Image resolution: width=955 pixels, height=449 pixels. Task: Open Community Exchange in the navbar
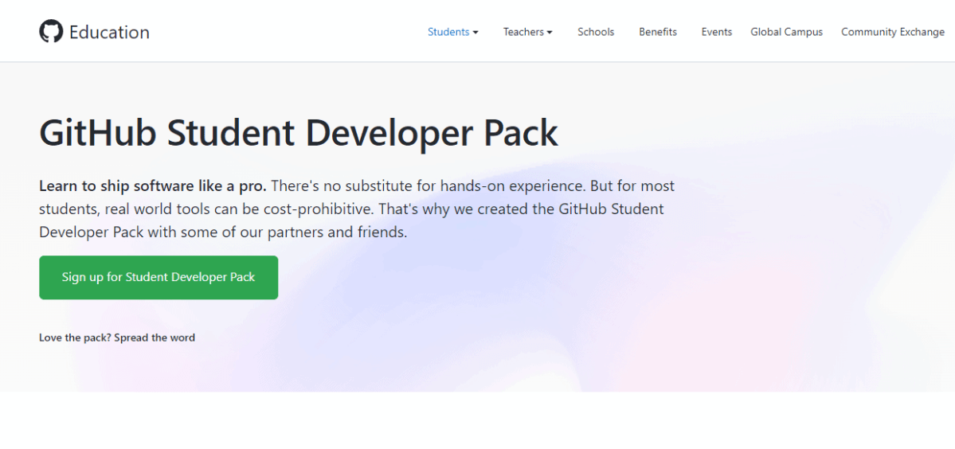[893, 32]
